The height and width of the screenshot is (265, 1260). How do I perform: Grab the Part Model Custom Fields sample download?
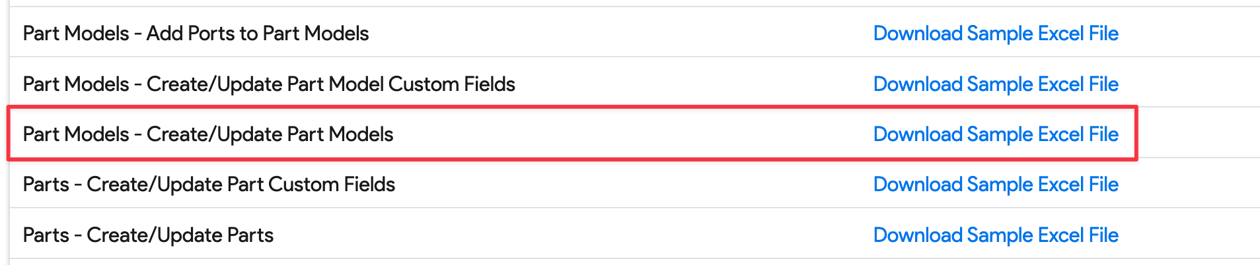point(995,84)
